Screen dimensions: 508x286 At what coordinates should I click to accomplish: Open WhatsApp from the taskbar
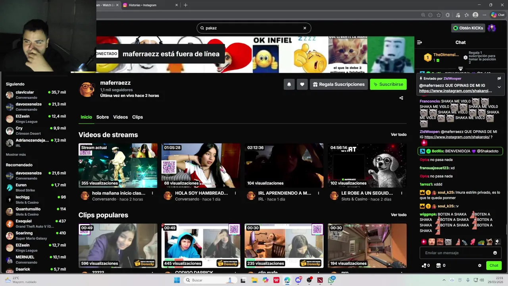click(331, 280)
